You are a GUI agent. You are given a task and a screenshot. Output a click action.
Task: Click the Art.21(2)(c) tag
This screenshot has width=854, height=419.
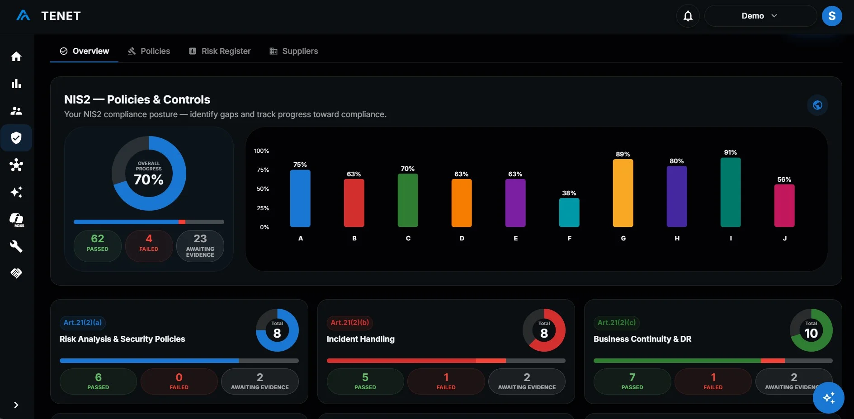click(617, 323)
